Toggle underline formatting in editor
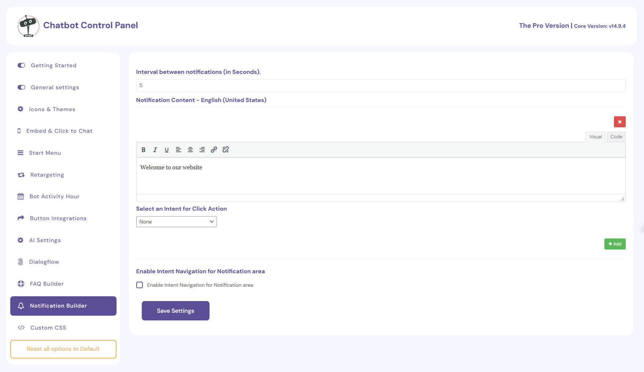The image size is (644, 372). [167, 150]
